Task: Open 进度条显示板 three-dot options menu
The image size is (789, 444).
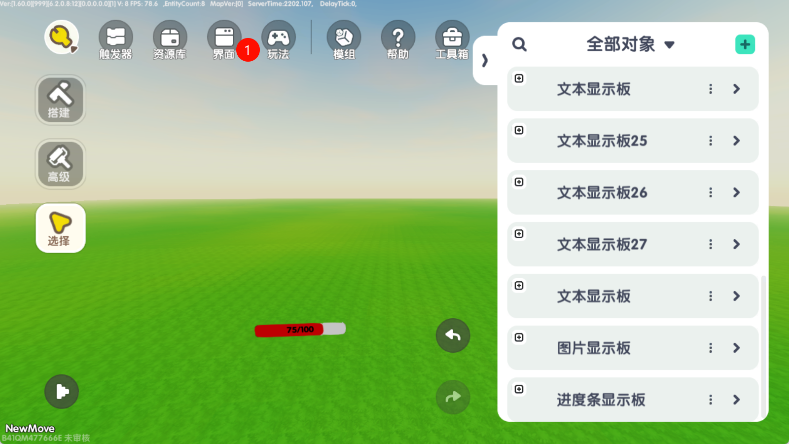Action: click(x=711, y=400)
